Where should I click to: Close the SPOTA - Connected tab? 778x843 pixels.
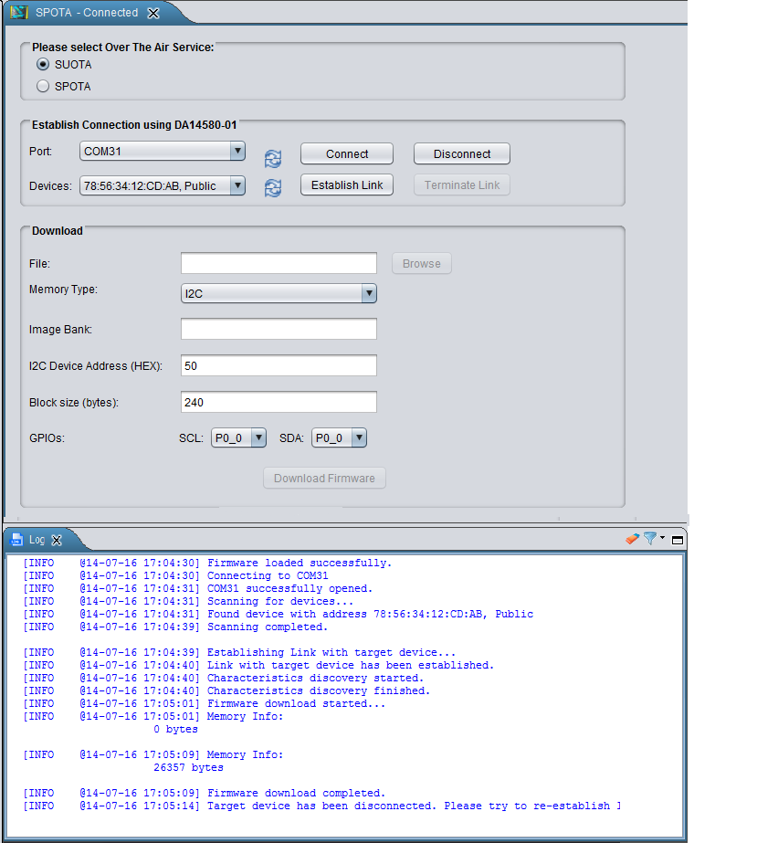pyautogui.click(x=153, y=13)
